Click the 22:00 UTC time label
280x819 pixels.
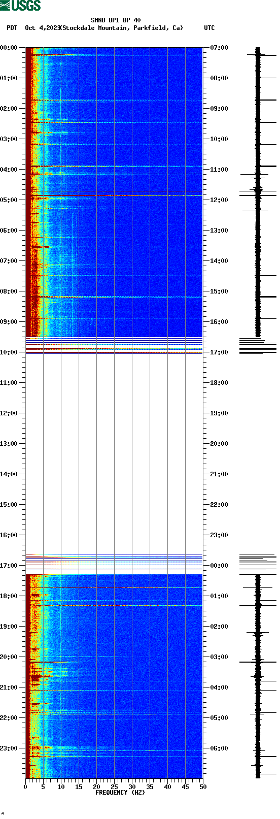pyautogui.click(x=219, y=505)
